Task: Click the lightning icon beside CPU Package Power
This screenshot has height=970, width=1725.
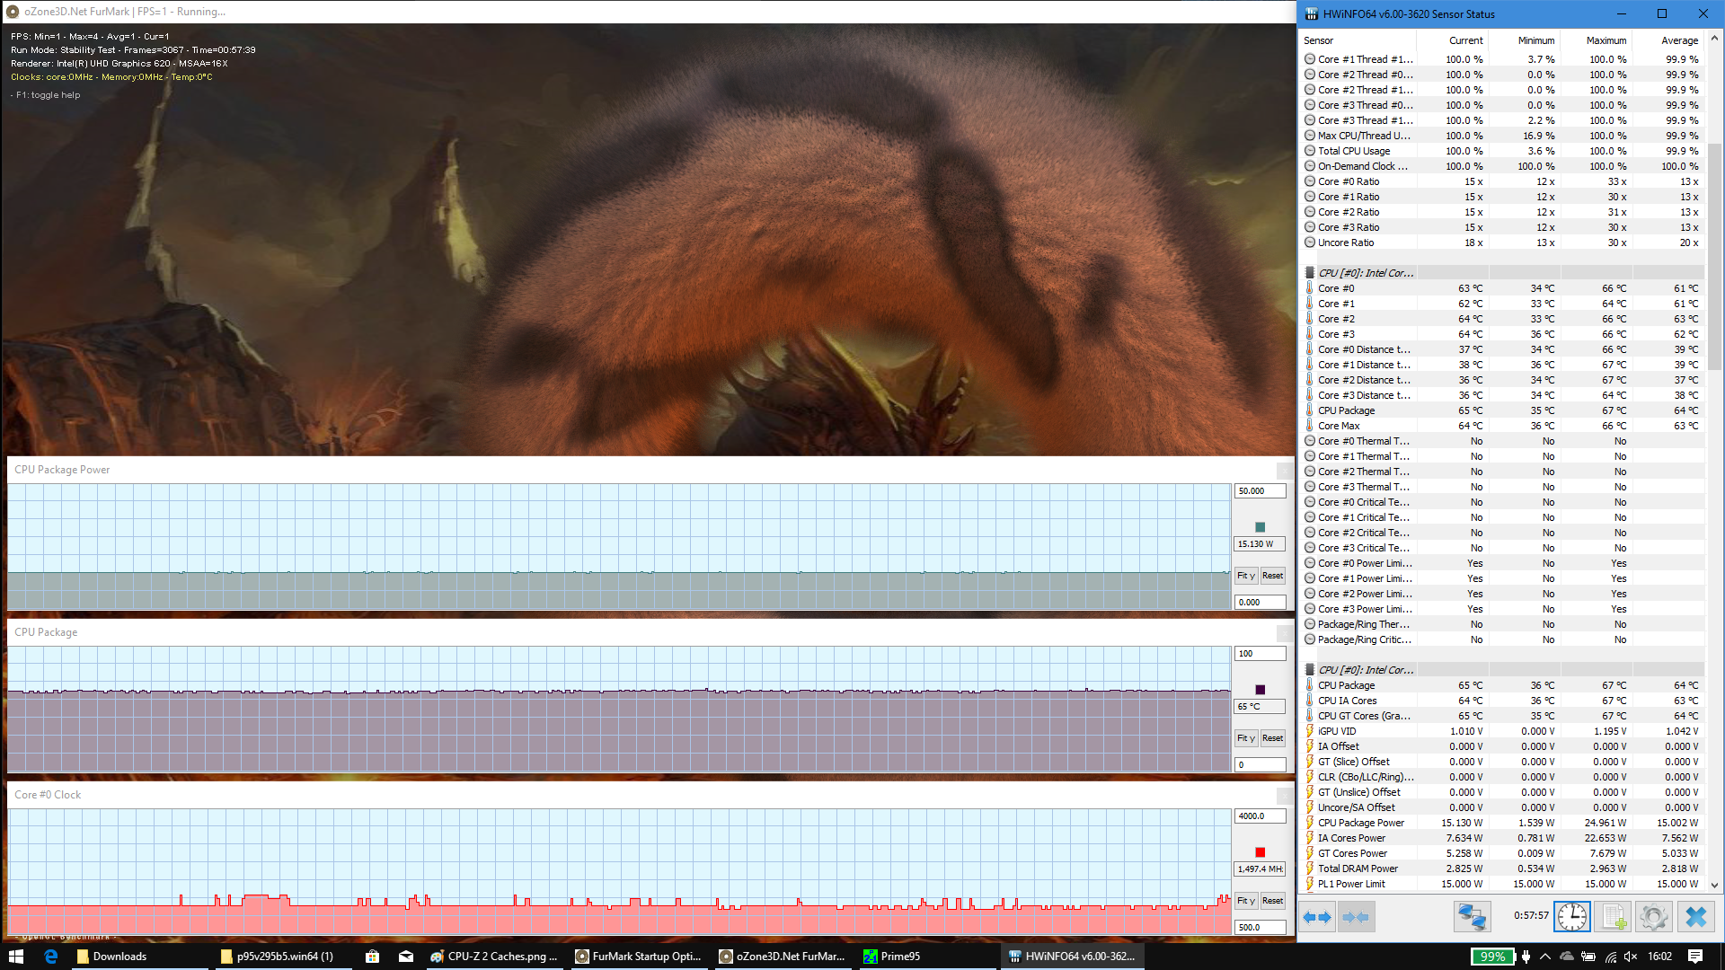Action: [1310, 823]
